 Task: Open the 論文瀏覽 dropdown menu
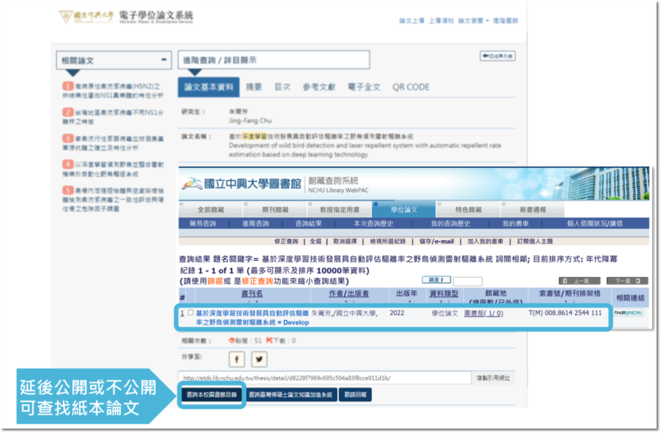pyautogui.click(x=473, y=21)
